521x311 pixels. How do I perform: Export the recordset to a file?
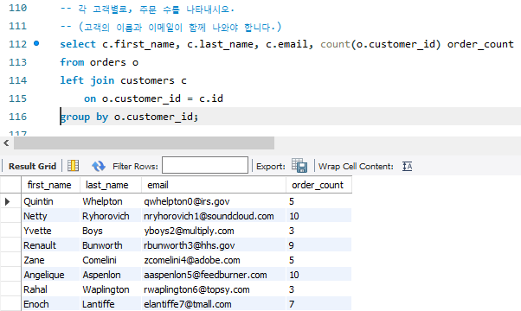point(299,165)
